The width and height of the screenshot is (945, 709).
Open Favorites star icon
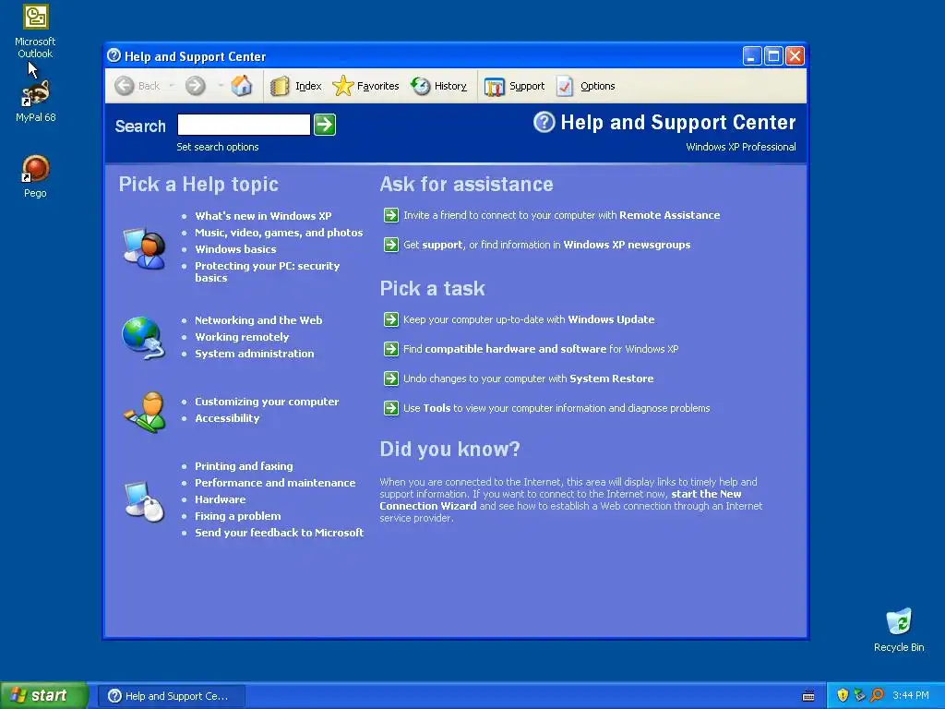pyautogui.click(x=343, y=86)
